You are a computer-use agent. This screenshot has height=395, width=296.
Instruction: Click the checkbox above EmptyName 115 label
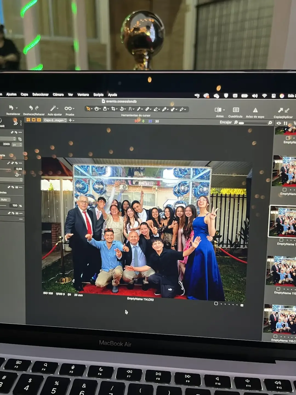tap(278, 289)
